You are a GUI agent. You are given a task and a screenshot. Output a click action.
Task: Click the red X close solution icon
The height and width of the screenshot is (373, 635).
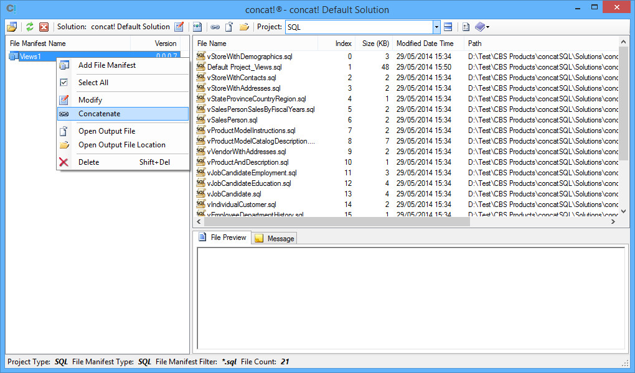44,27
